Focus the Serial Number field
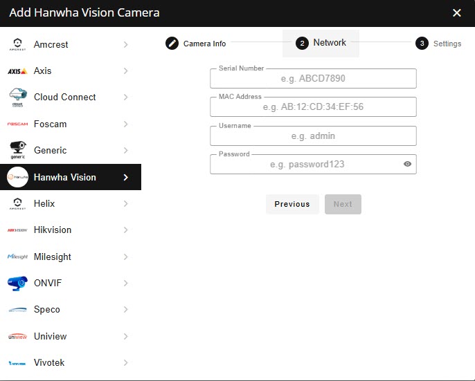 click(313, 79)
